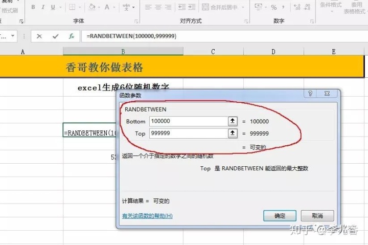368x245 pixels.
Task: Click 套用表格格式 table format button
Action: pos(356,8)
